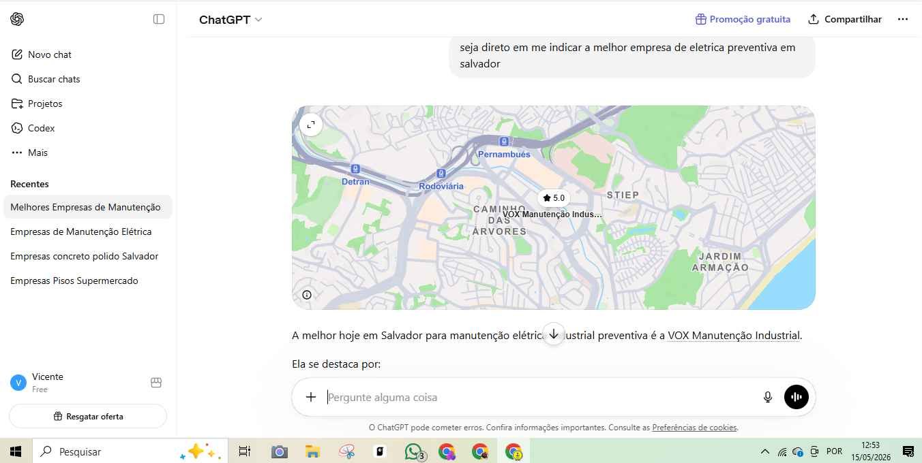
Task: Start voice mode with the waveform button
Action: click(797, 397)
